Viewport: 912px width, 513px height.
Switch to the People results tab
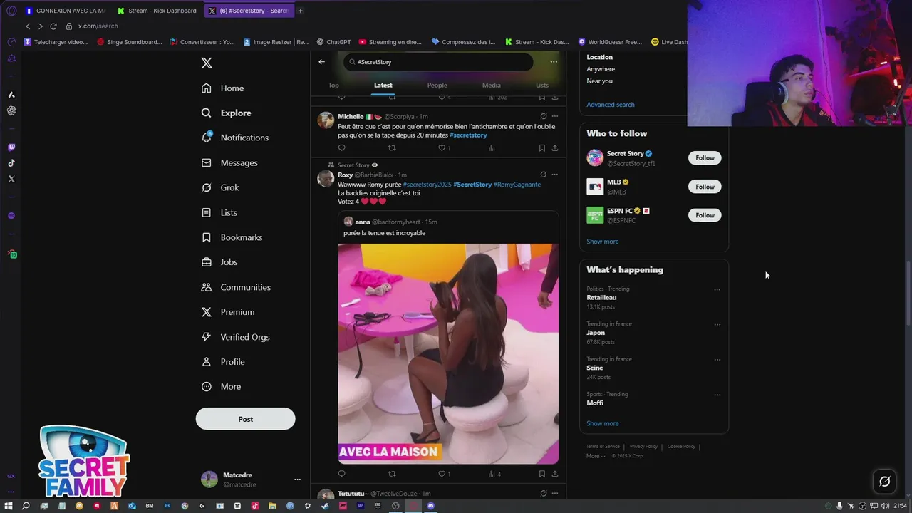click(x=437, y=85)
